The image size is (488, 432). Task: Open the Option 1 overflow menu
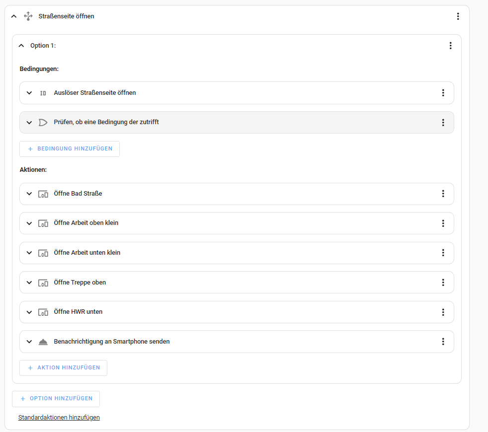pos(450,46)
